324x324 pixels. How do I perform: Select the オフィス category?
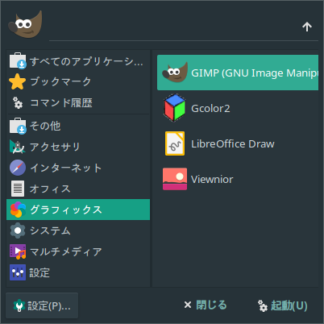(78, 189)
